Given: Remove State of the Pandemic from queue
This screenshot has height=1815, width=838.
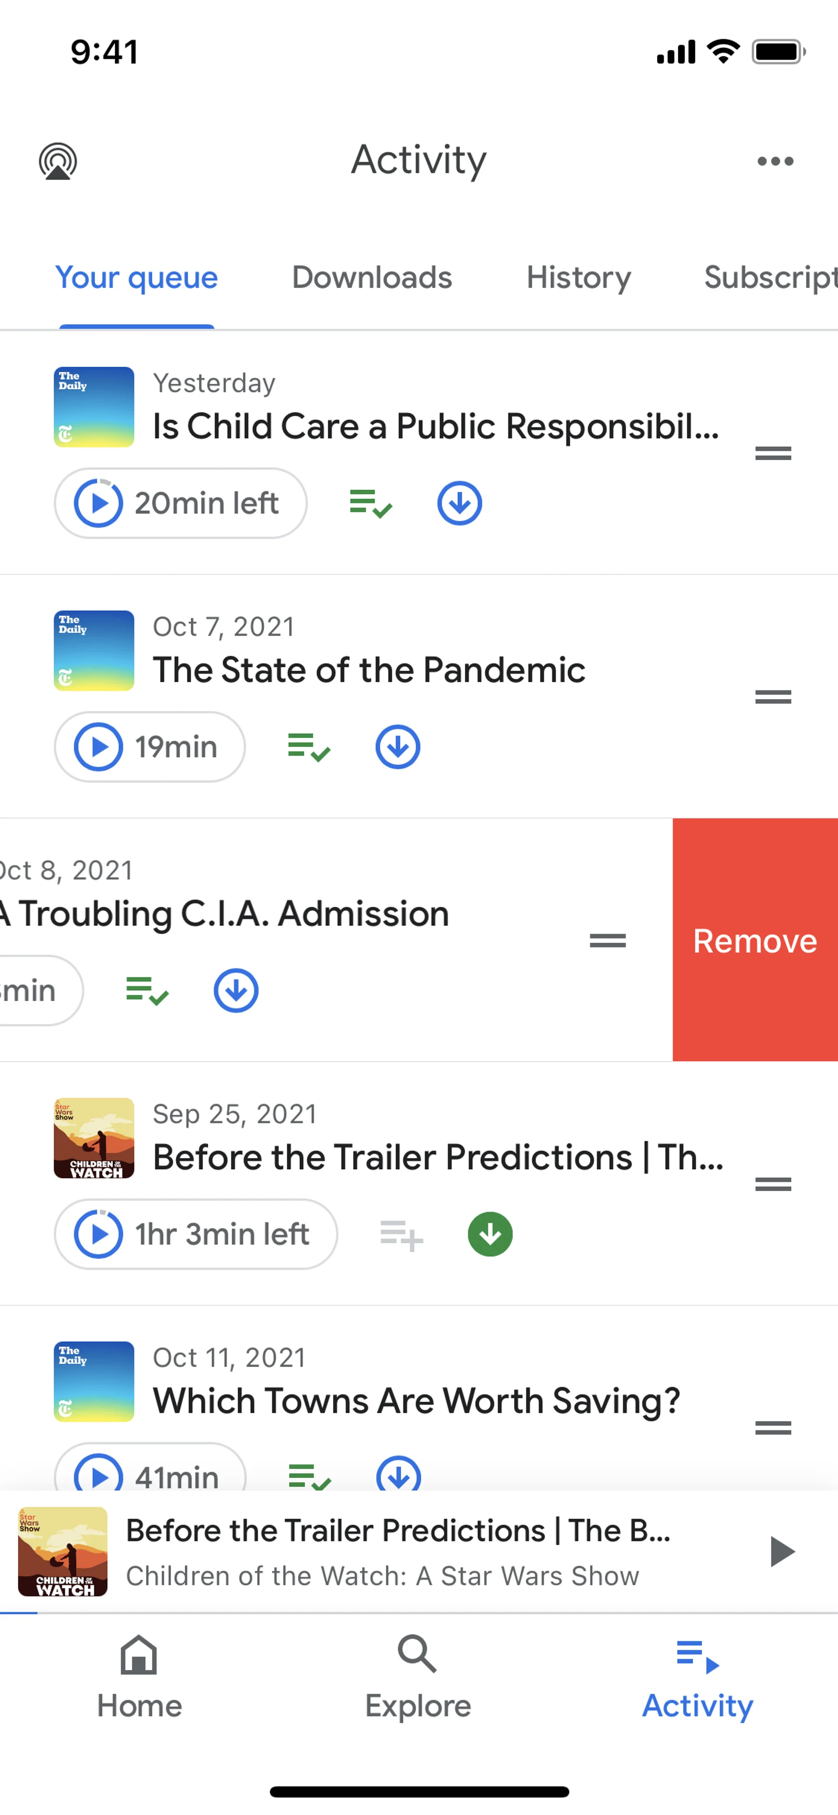Looking at the screenshot, I should tap(309, 747).
